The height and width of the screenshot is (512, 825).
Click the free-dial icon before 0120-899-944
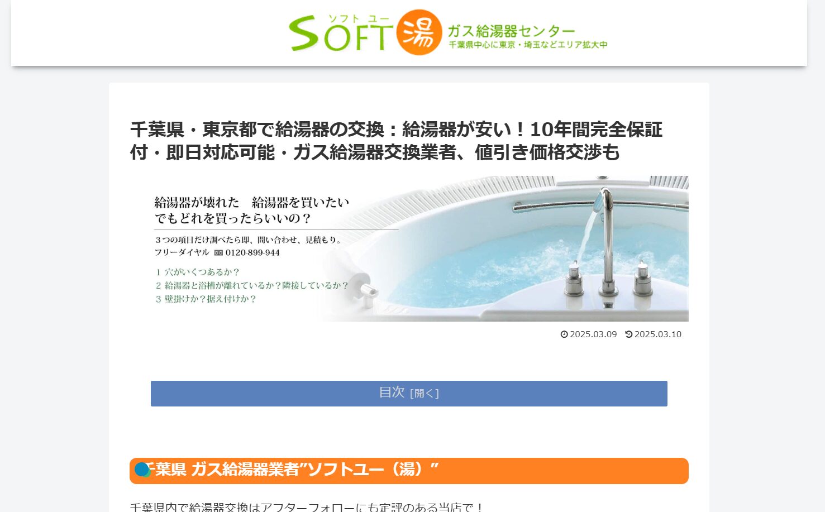[x=218, y=253]
